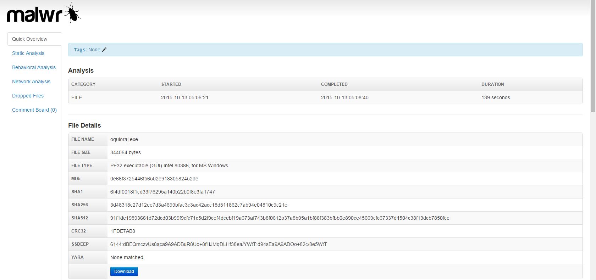The height and width of the screenshot is (280, 596).
Task: Click the YARA 'None matched' value
Action: point(127,257)
